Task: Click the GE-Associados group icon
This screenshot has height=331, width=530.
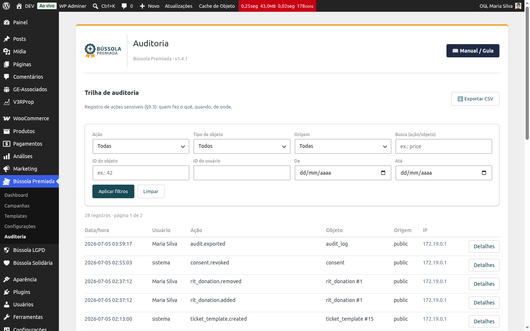Action: click(x=7, y=89)
